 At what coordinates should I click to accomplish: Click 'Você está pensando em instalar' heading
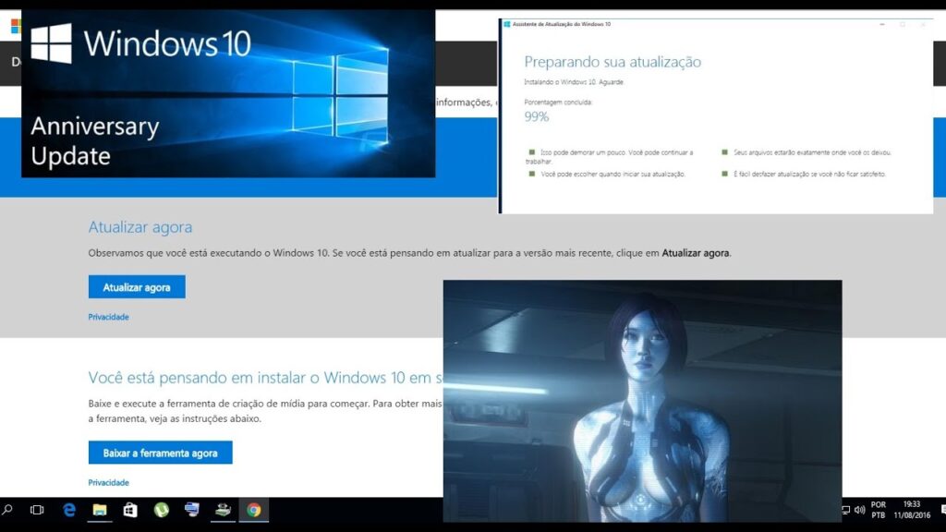click(x=265, y=378)
